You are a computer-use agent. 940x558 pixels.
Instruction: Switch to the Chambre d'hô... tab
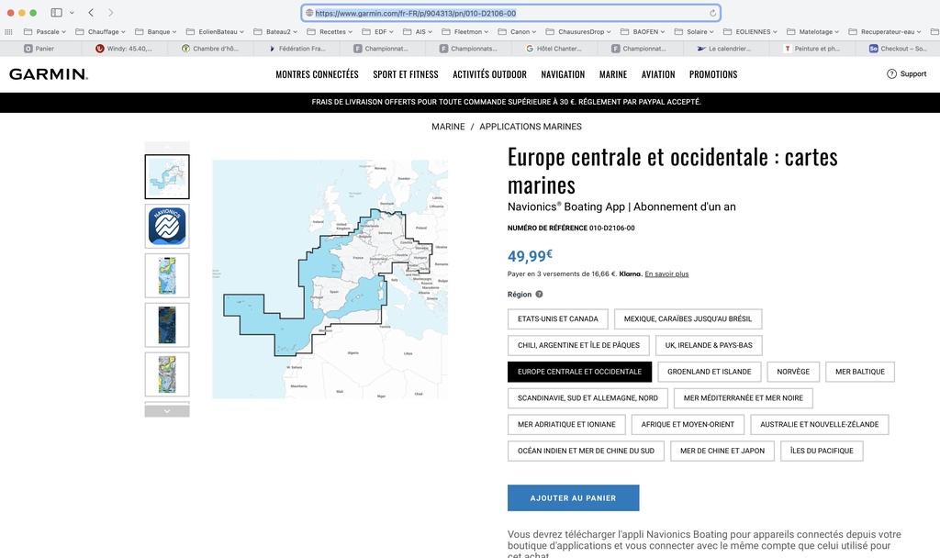[x=210, y=49]
